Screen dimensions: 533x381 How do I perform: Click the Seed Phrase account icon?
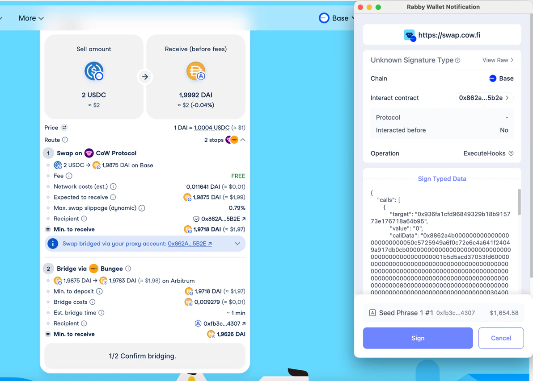372,313
